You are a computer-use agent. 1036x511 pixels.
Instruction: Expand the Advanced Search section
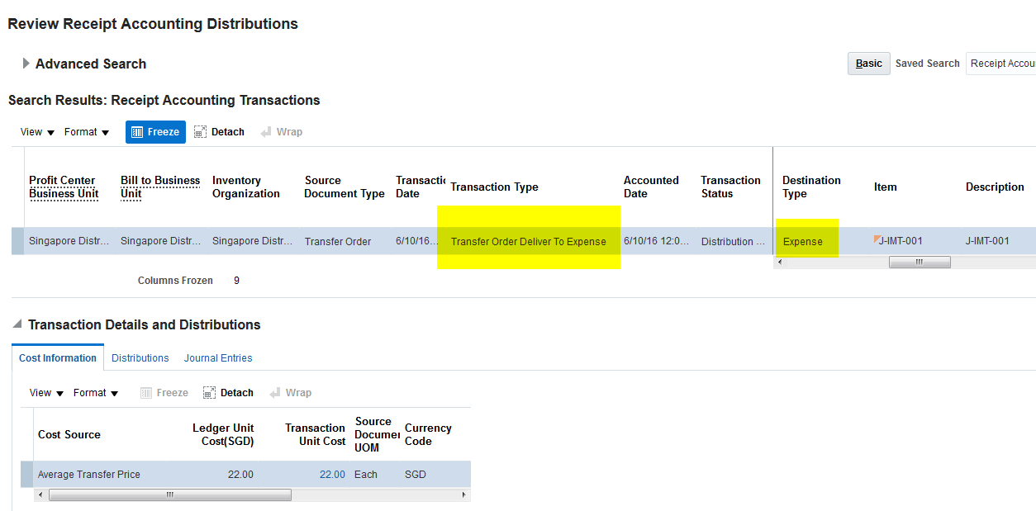click(26, 64)
